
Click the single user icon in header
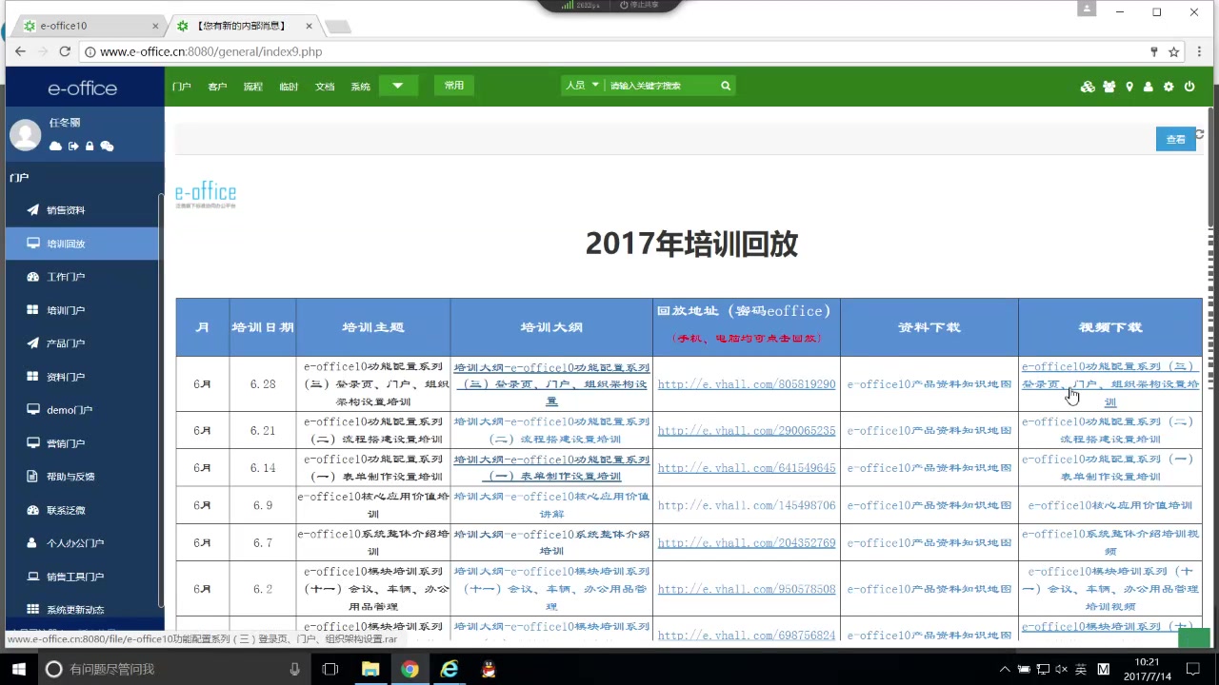(1149, 87)
